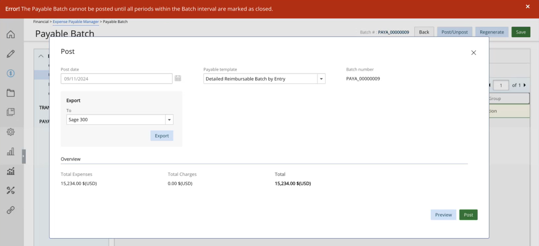The width and height of the screenshot is (539, 246).
Task: Open the Home page from the sidebar
Action: coord(10,34)
